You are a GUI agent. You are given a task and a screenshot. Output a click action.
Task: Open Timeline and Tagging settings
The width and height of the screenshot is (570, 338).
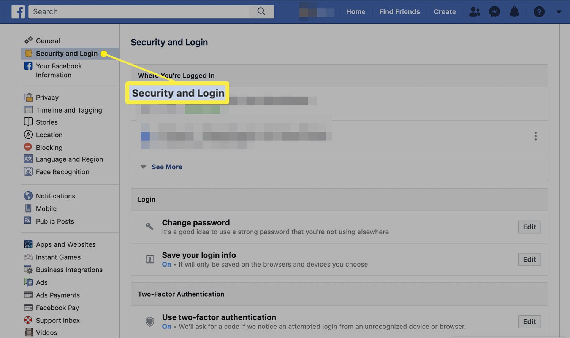click(69, 110)
